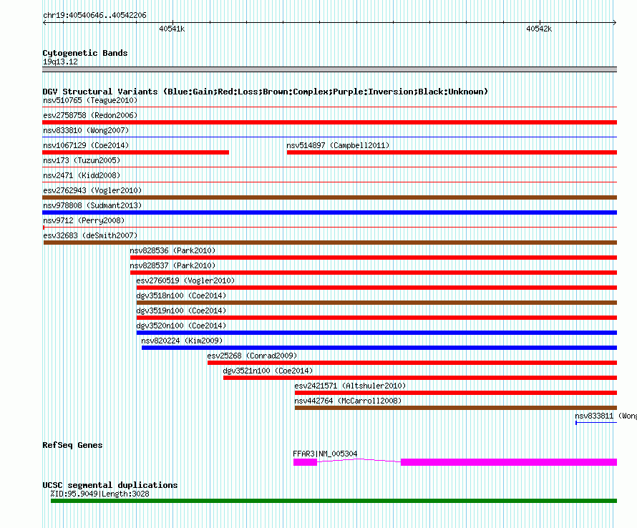The height and width of the screenshot is (528, 637).
Task: Select the nsv442764 (McCarroll2008) label
Action: click(x=348, y=401)
